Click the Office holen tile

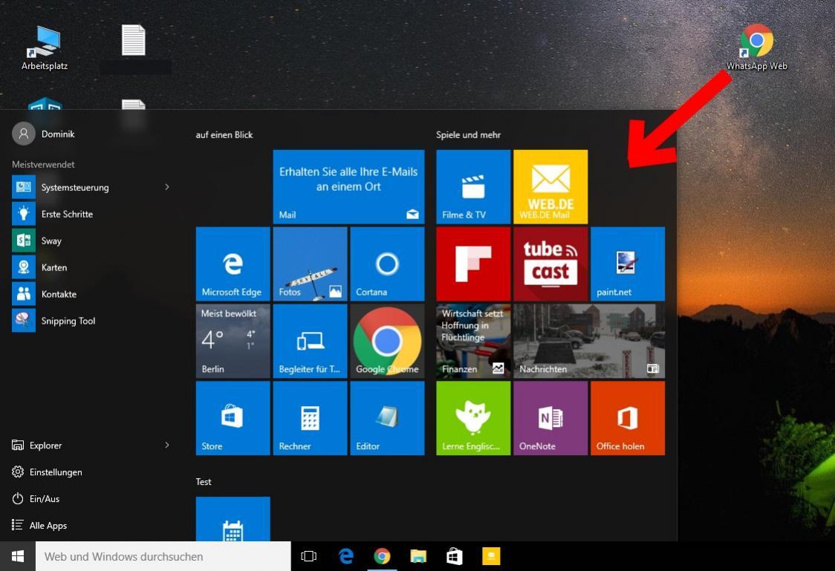(x=627, y=418)
